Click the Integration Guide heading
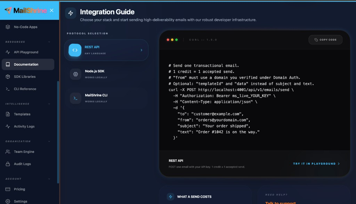Image resolution: width=356 pixels, height=204 pixels. coord(107,12)
